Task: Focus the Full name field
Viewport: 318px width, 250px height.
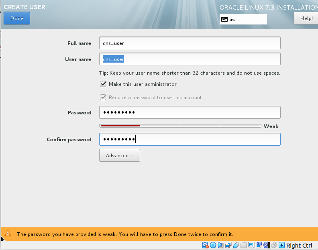Action: click(x=190, y=43)
